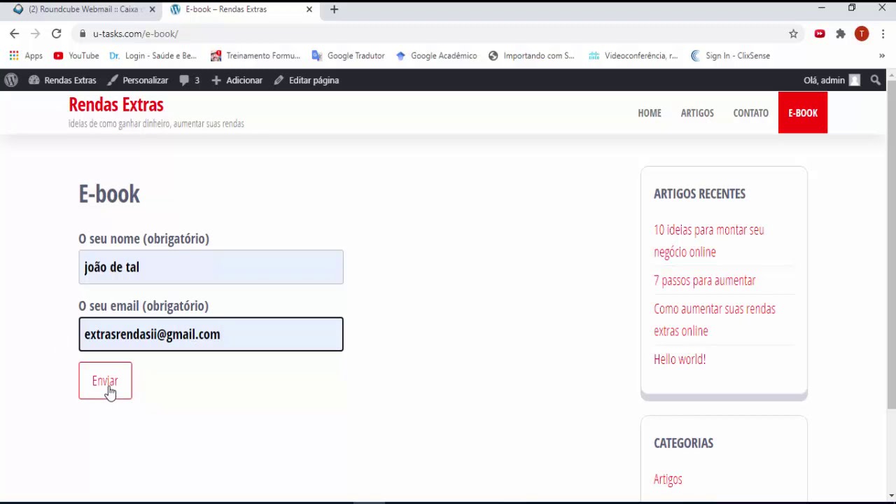Image resolution: width=896 pixels, height=504 pixels.
Task: View site info via the lock icon
Action: [x=83, y=34]
